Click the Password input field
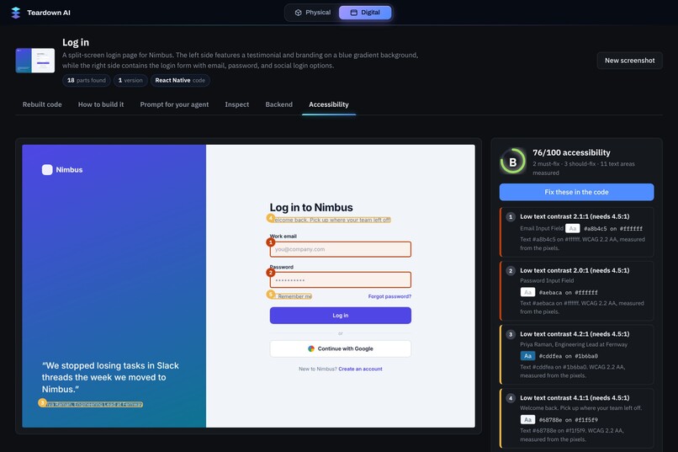Image resolution: width=678 pixels, height=452 pixels. click(341, 279)
